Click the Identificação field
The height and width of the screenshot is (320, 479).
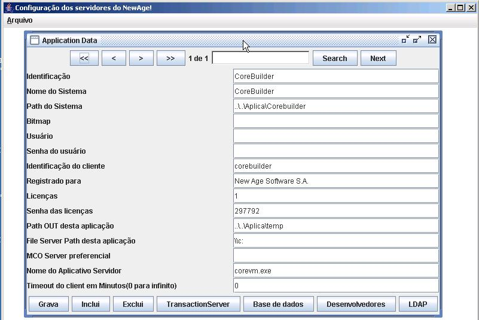tap(336, 77)
